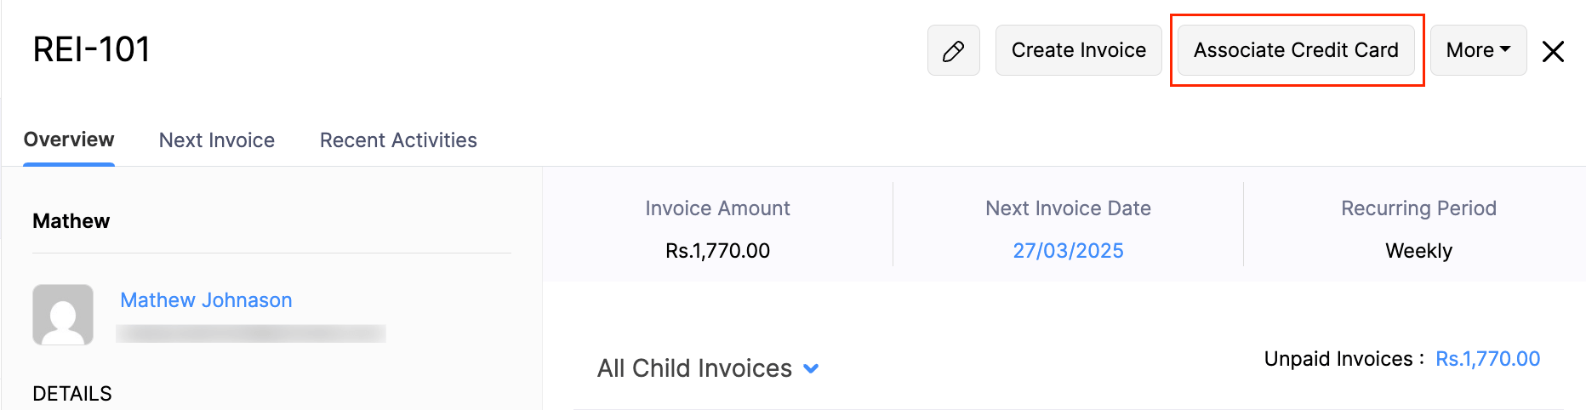Click the next invoice date 27/03/2025
Viewport: 1586px width, 410px height.
pyautogui.click(x=1068, y=251)
